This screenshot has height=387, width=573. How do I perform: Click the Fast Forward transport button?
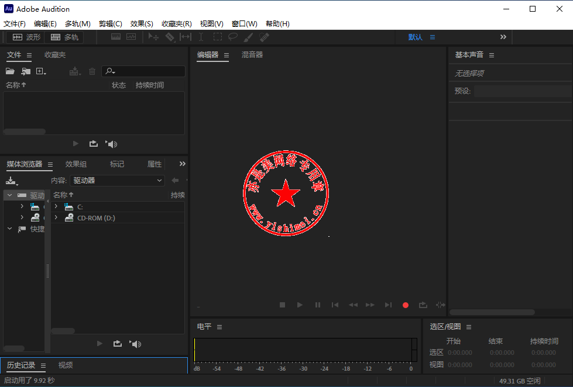click(370, 305)
